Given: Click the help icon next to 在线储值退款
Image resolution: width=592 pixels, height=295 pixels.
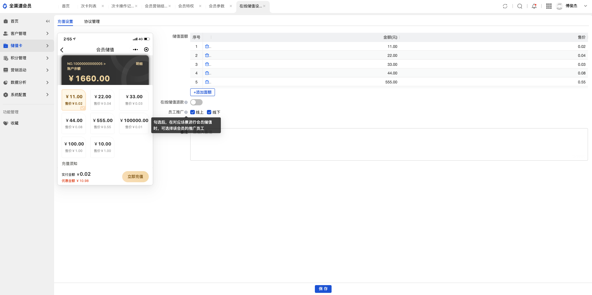Looking at the screenshot, I should 186,102.
